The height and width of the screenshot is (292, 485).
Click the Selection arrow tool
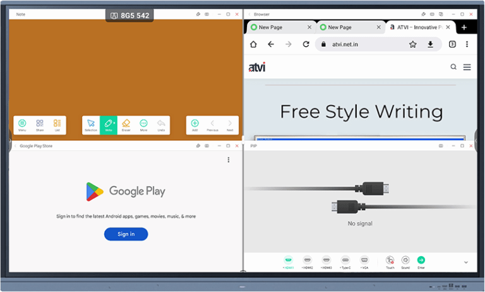point(91,125)
